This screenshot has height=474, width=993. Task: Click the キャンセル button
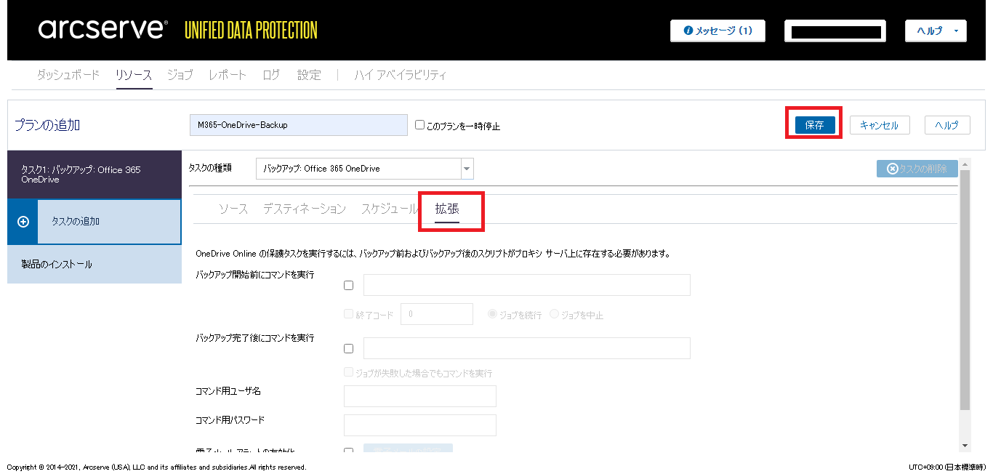tap(880, 125)
